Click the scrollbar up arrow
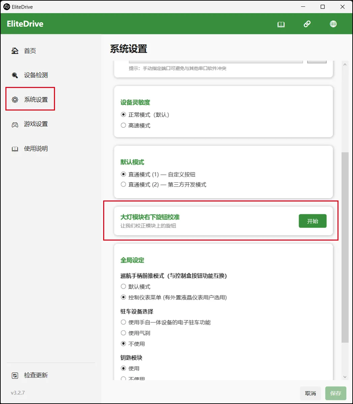 pyautogui.click(x=345, y=65)
